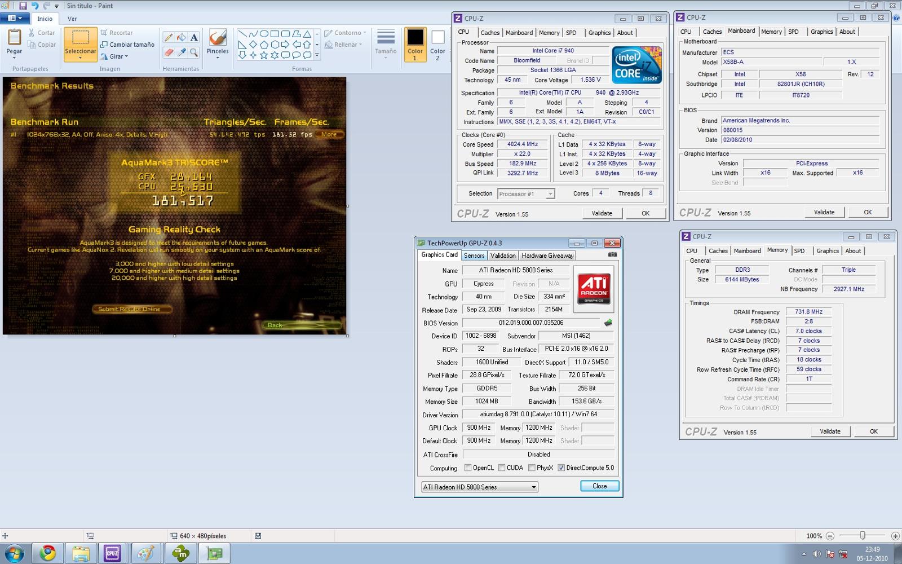Adjust the Paint zoom slider handle
Viewport: 902px width, 564px height.
[863, 536]
